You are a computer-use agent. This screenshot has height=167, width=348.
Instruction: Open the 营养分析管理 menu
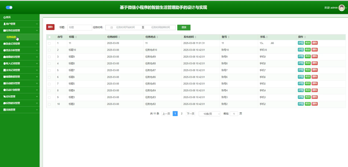20,50
